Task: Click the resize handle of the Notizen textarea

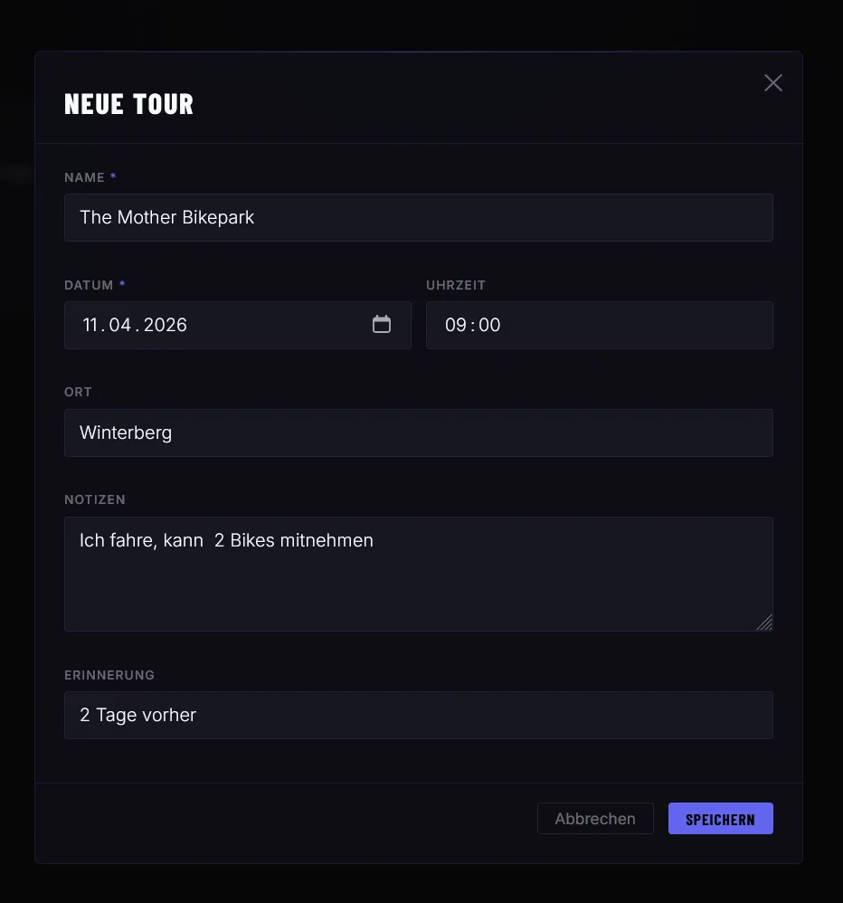Action: (764, 622)
